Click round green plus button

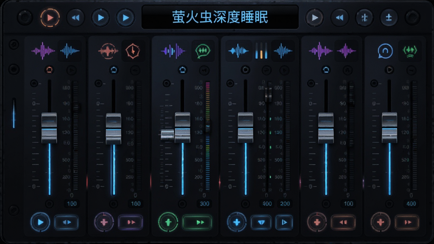[x=168, y=222]
